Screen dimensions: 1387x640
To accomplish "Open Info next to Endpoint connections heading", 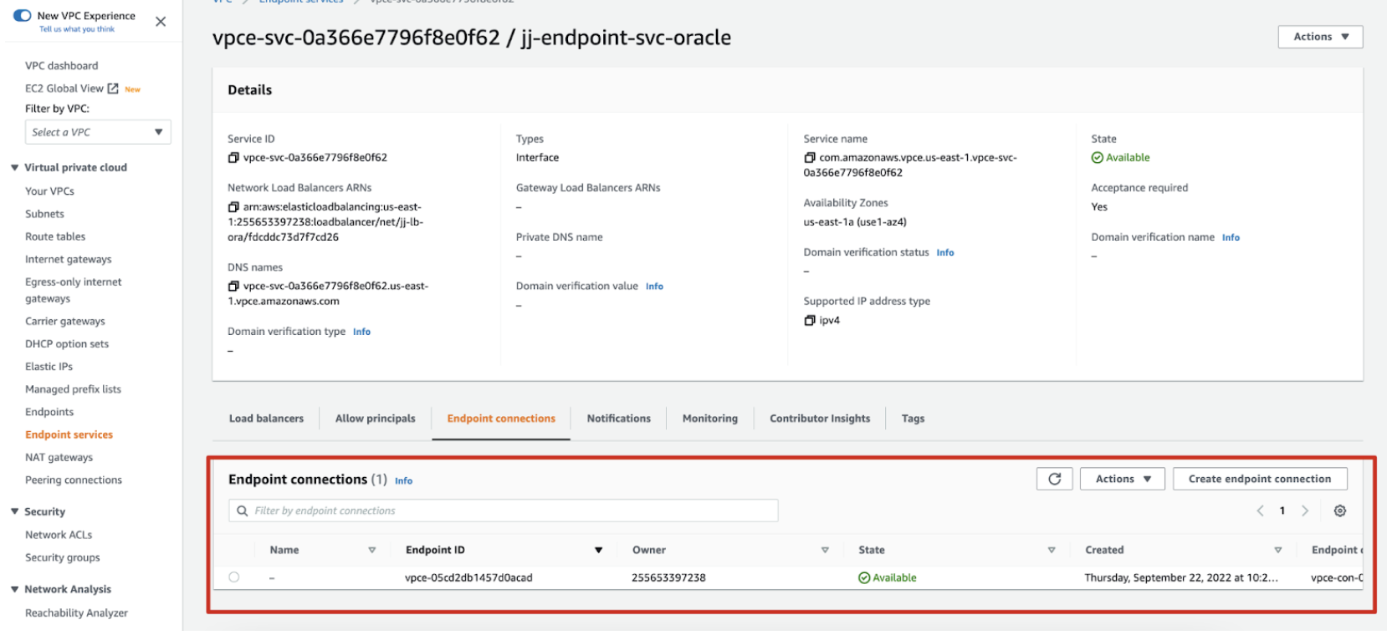I will coord(403,481).
